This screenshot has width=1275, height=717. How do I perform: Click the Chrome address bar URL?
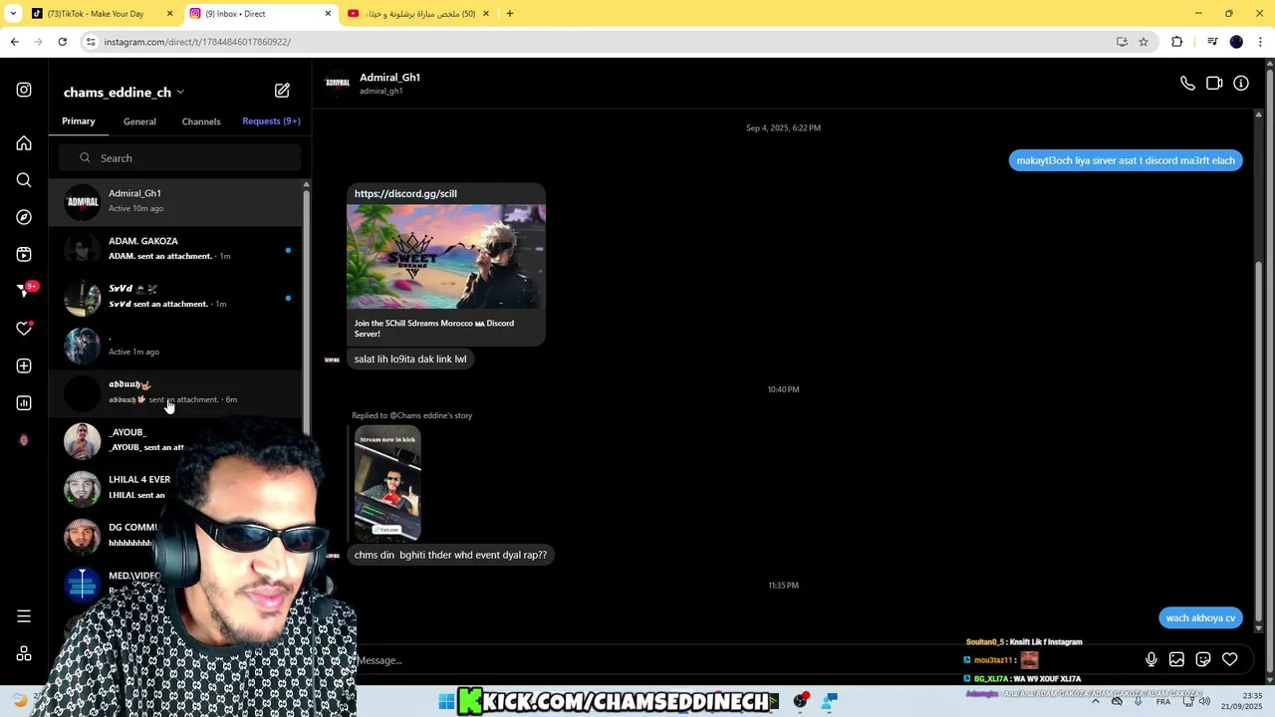pos(197,42)
